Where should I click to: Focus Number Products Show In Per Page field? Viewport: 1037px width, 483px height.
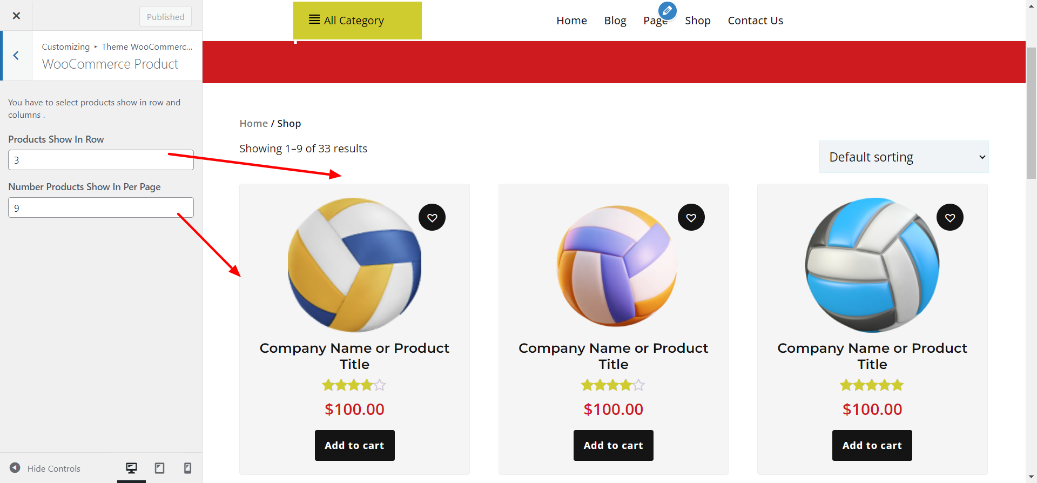101,207
